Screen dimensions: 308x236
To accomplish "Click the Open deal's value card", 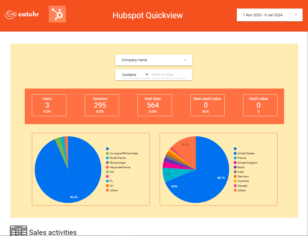I will (x=207, y=105).
